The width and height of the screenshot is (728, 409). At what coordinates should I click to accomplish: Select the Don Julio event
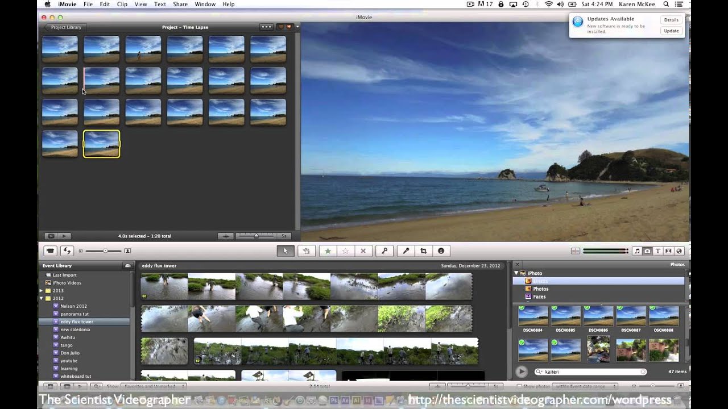(x=69, y=353)
